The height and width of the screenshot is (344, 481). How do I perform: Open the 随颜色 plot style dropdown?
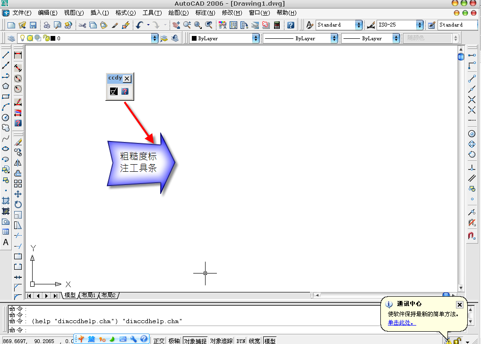click(455, 38)
